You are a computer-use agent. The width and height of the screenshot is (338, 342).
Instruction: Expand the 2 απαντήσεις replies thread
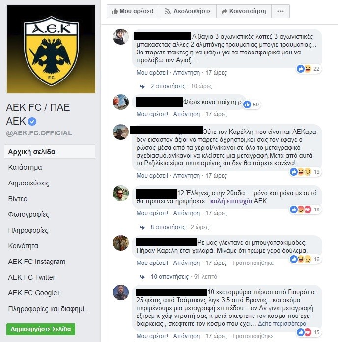[168, 86]
